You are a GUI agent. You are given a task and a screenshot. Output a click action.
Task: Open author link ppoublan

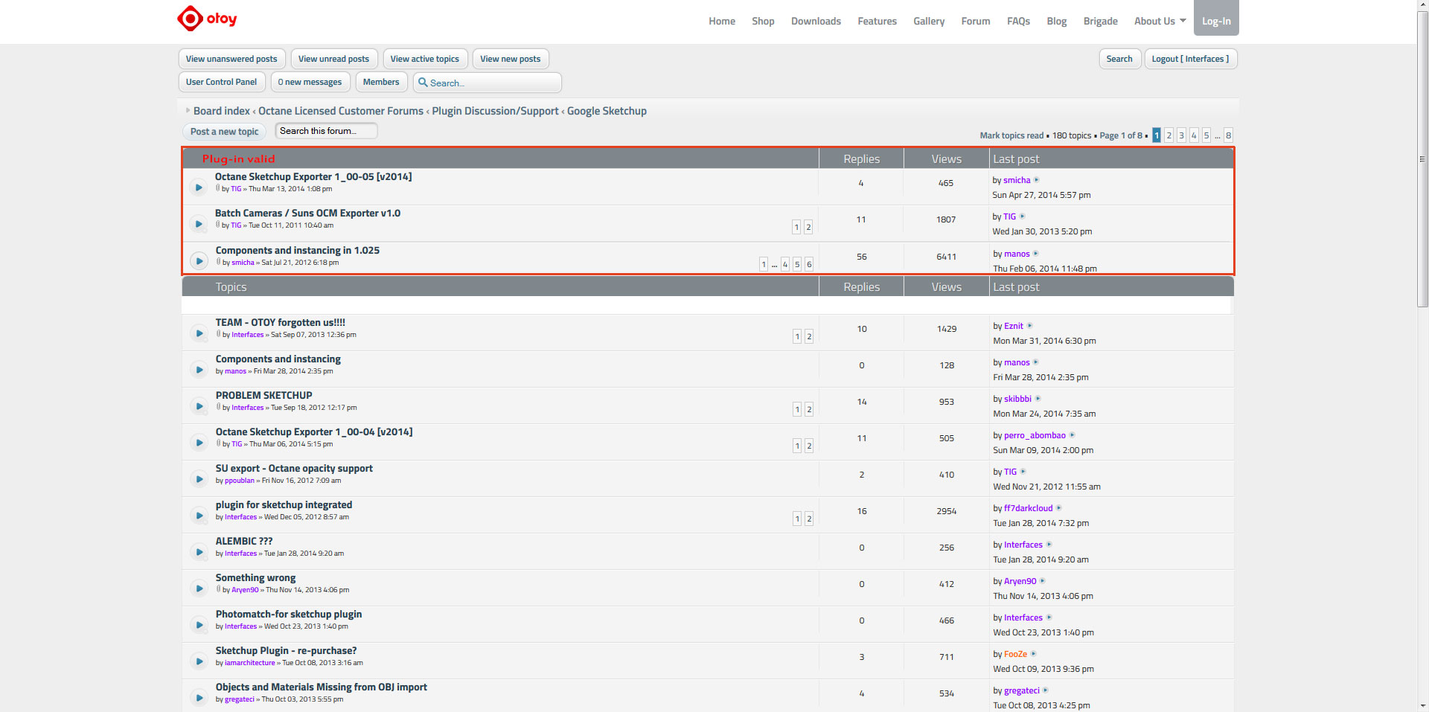pyautogui.click(x=240, y=481)
